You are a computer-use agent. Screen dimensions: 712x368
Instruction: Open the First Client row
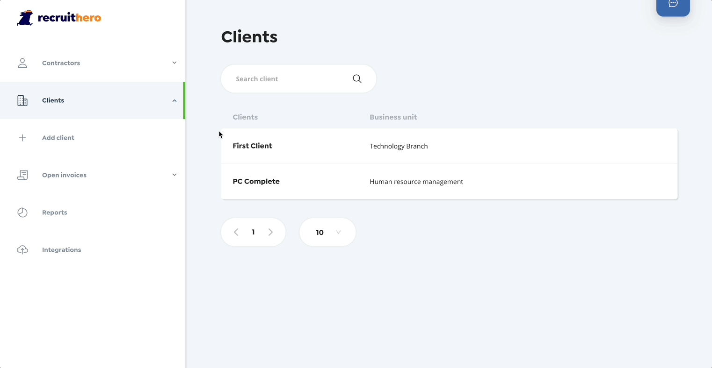point(253,146)
